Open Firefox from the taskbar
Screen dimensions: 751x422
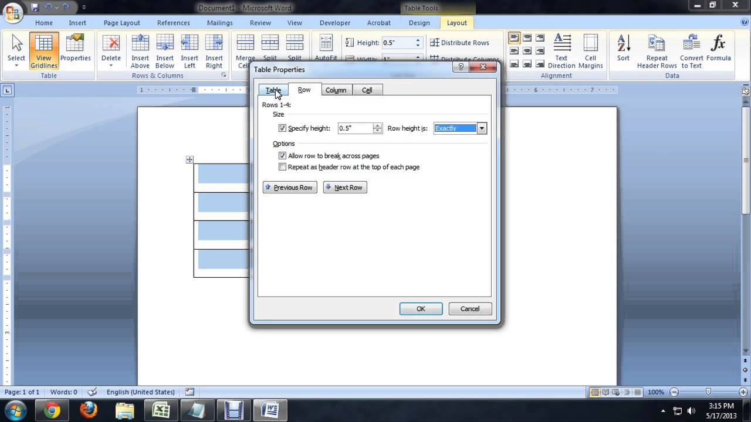[x=89, y=410]
